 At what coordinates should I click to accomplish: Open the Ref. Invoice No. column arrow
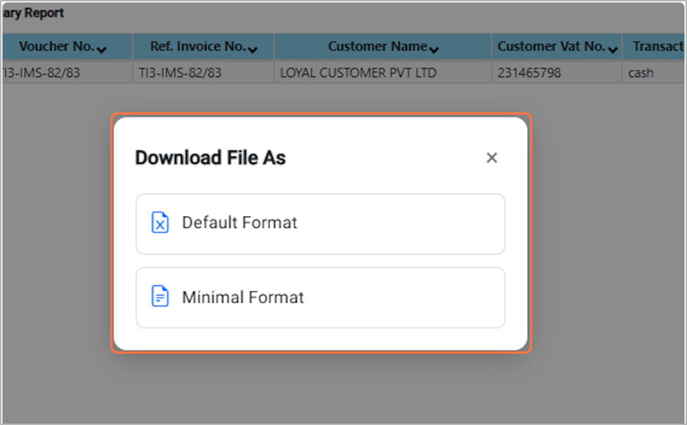tap(253, 49)
